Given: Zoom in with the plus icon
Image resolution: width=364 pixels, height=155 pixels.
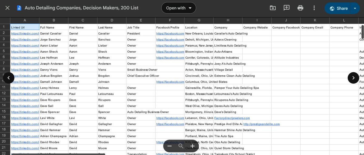Looking at the screenshot, I should (x=192, y=146).
